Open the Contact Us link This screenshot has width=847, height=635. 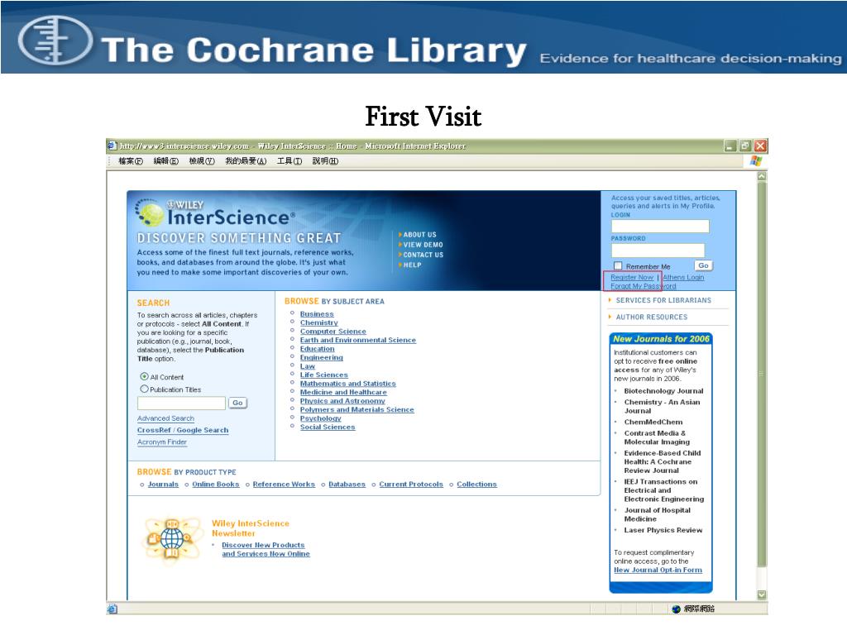coord(423,255)
